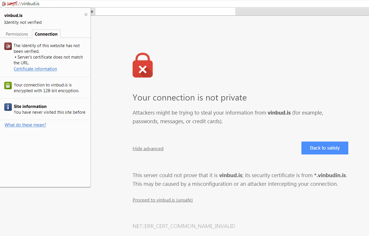Switch to the Permissions tab
369x236 pixels.
tap(17, 34)
